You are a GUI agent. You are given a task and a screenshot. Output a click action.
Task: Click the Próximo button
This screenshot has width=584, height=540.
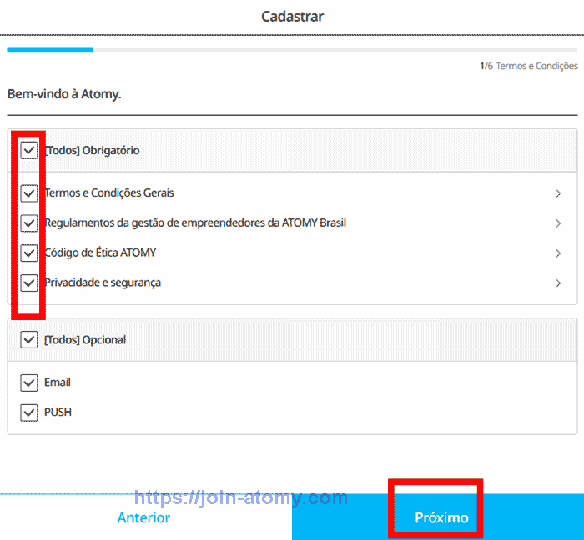438,517
